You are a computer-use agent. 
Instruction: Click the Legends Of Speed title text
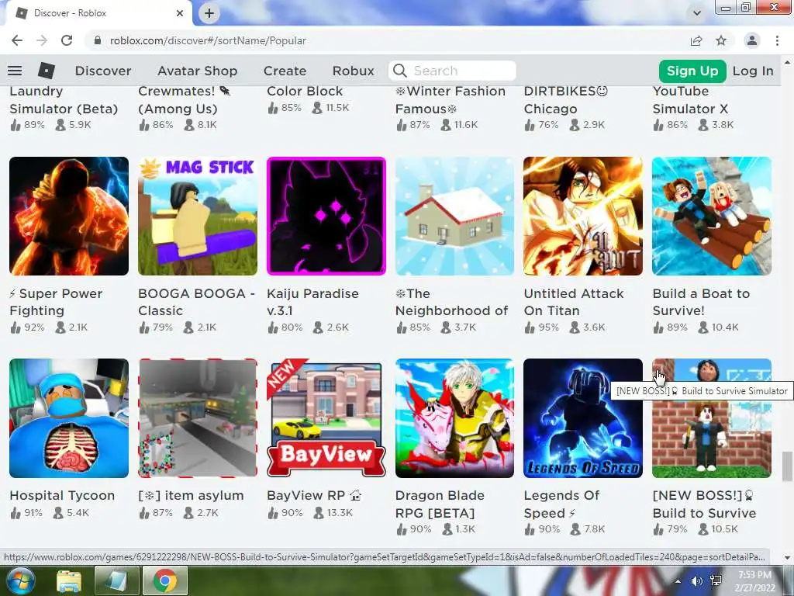(x=561, y=504)
